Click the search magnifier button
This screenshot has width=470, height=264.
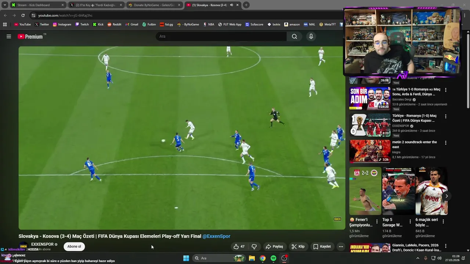[294, 36]
